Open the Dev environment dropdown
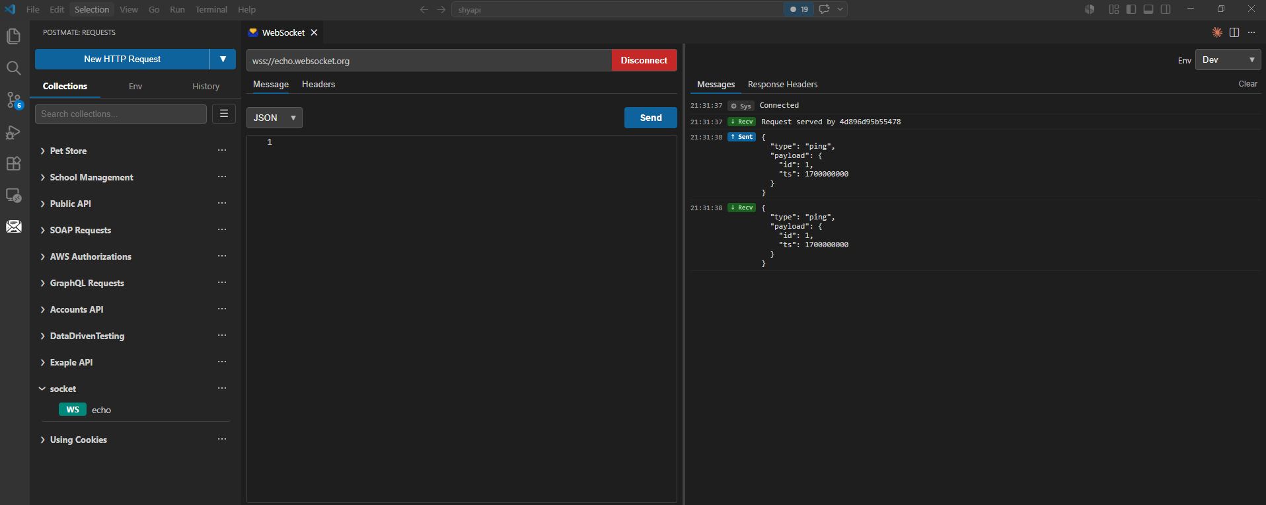Viewport: 1266px width, 505px height. (x=1228, y=59)
